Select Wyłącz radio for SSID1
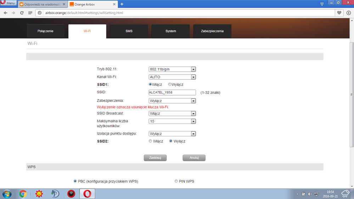The image size is (354, 199). pyautogui.click(x=170, y=85)
